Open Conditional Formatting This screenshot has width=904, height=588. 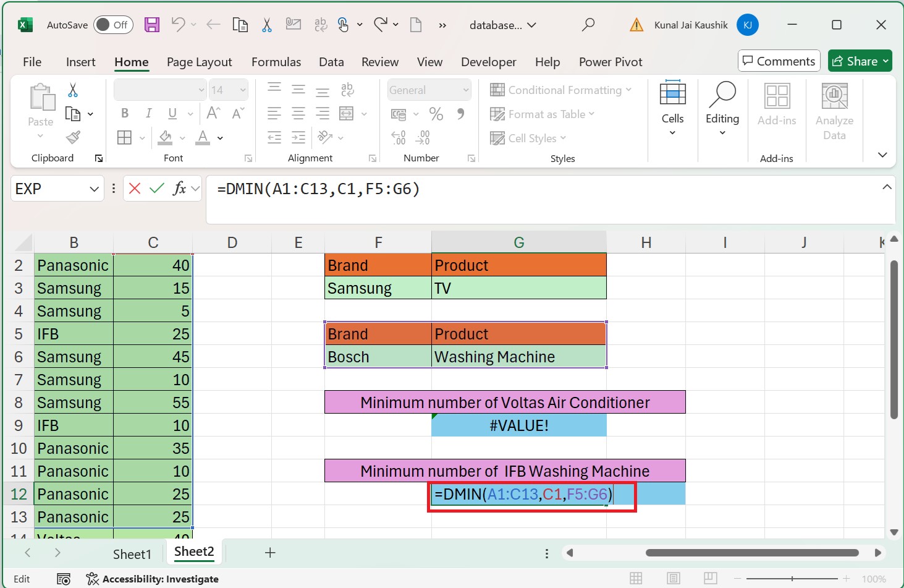[562, 90]
